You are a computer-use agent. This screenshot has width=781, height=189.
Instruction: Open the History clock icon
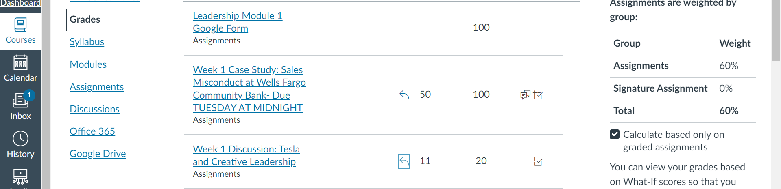(x=20, y=139)
